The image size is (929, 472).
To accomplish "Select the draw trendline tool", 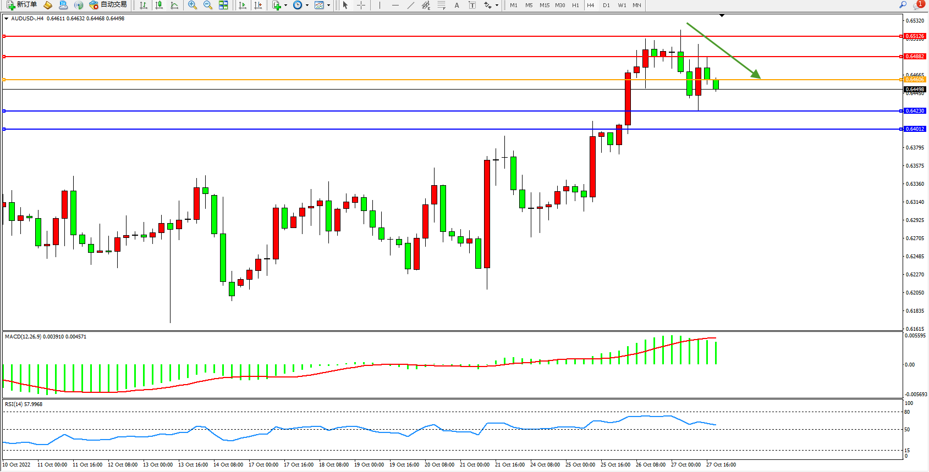I will point(410,5).
